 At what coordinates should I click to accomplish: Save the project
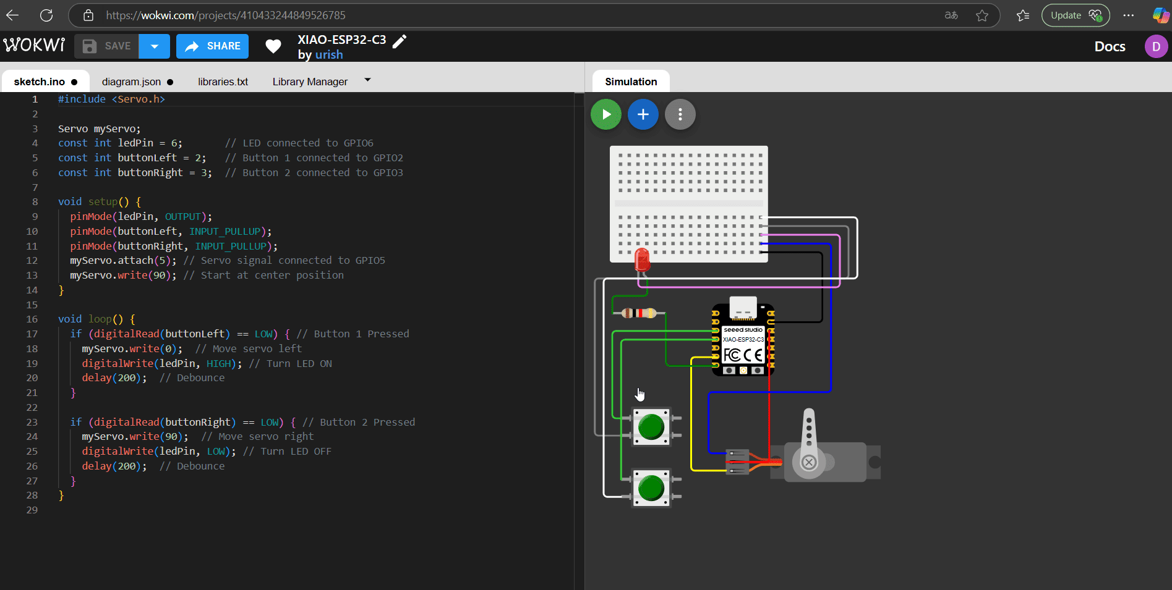coord(106,46)
